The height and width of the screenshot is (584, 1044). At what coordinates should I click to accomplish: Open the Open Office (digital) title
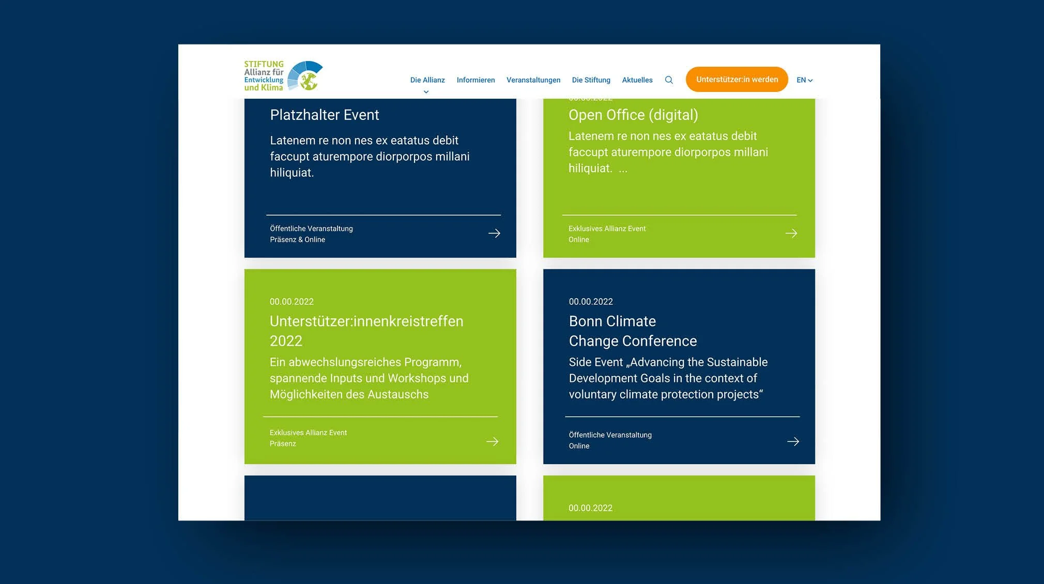(x=633, y=115)
